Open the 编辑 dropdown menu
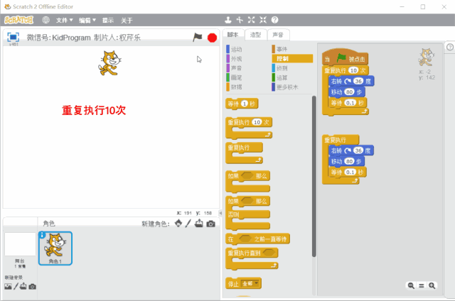 [87, 20]
